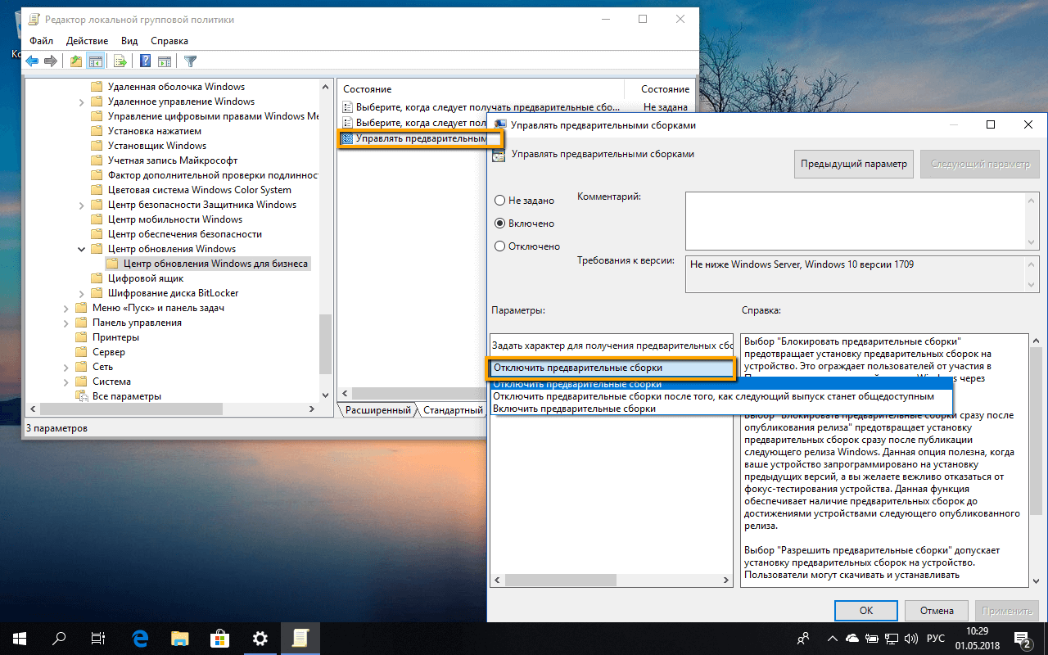
Task: Confirm the dialog with OK
Action: click(866, 611)
